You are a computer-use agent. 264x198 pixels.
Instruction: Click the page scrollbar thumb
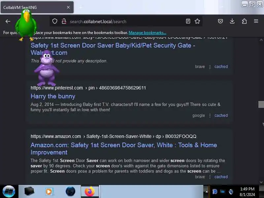pos(261,104)
